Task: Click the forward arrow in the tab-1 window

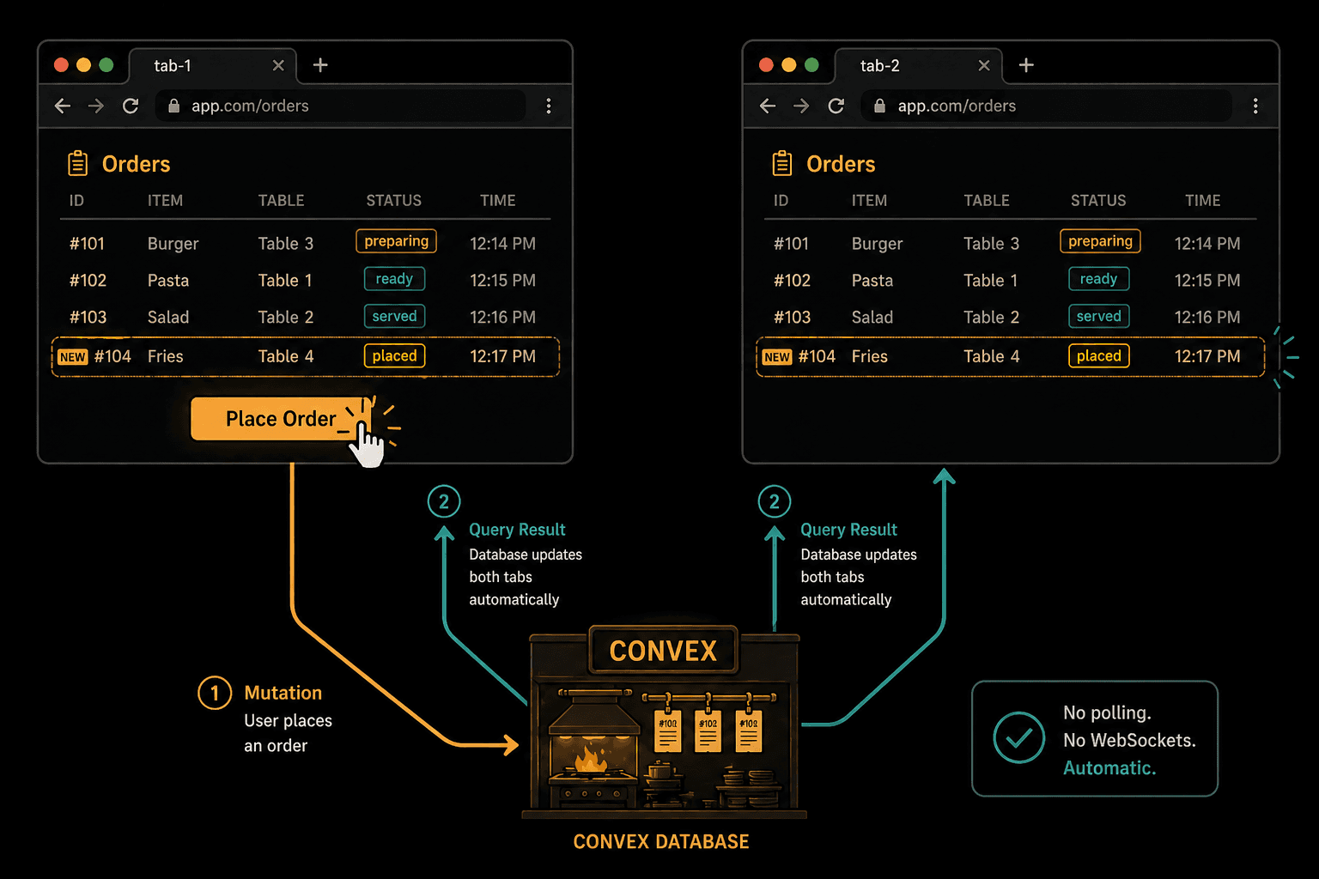Action: [x=96, y=106]
